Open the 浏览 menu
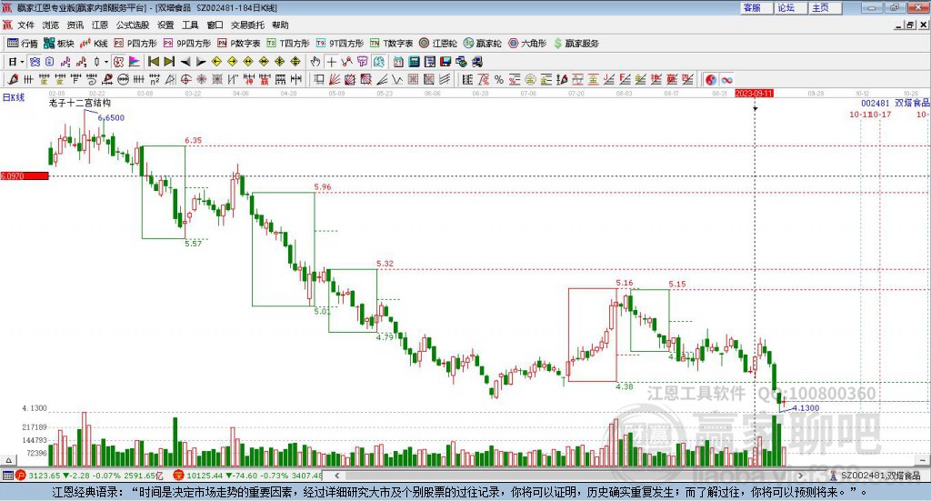Image resolution: width=931 pixels, height=501 pixels. click(x=51, y=25)
